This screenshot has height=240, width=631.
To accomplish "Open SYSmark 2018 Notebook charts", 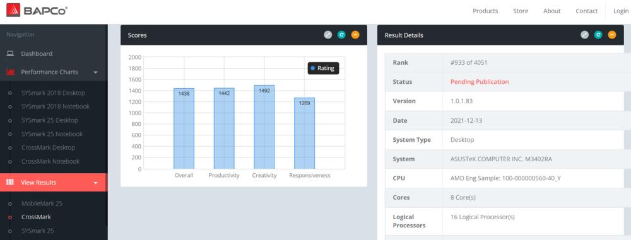I will coord(56,106).
